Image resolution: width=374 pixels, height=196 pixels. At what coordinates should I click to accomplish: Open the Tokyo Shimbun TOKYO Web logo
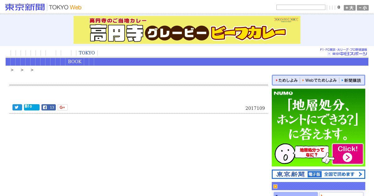pyautogui.click(x=43, y=7)
